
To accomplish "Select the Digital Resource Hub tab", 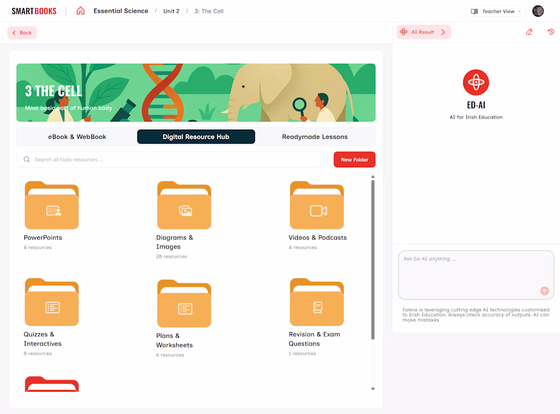I will (x=196, y=137).
